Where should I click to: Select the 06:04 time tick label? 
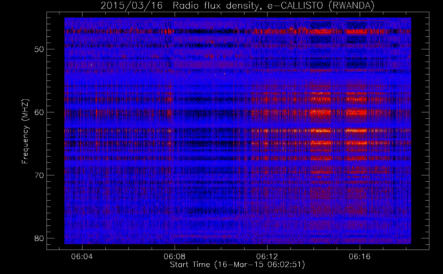point(82,257)
